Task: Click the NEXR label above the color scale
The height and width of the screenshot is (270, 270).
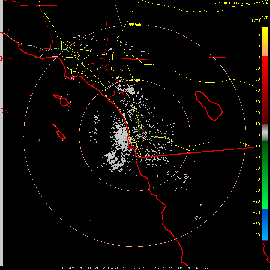Action: click(264, 18)
